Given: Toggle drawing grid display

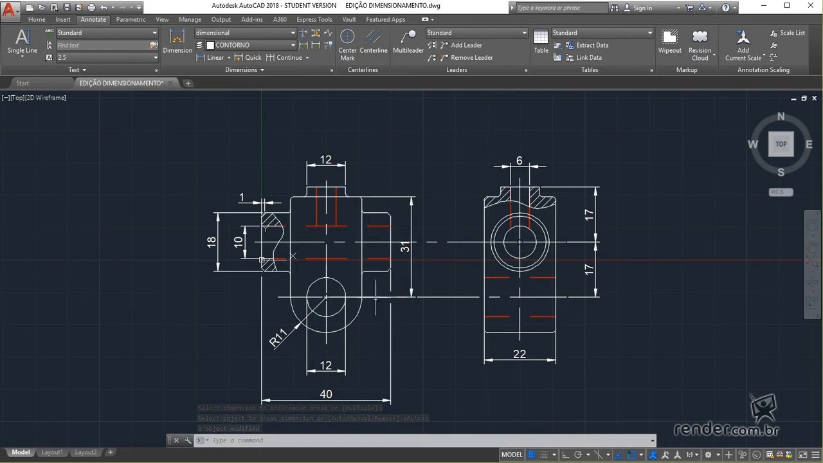Looking at the screenshot, I should (x=532, y=455).
